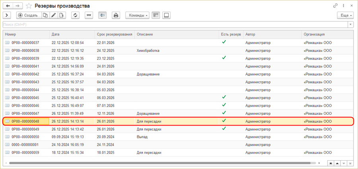Click the refresh list icon

click(75, 15)
